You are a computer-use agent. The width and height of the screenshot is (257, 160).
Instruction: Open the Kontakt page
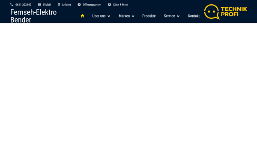[194, 16]
